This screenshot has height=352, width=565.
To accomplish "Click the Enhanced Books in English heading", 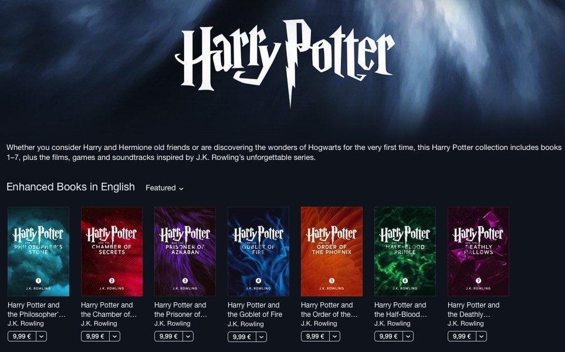I will click(x=70, y=187).
